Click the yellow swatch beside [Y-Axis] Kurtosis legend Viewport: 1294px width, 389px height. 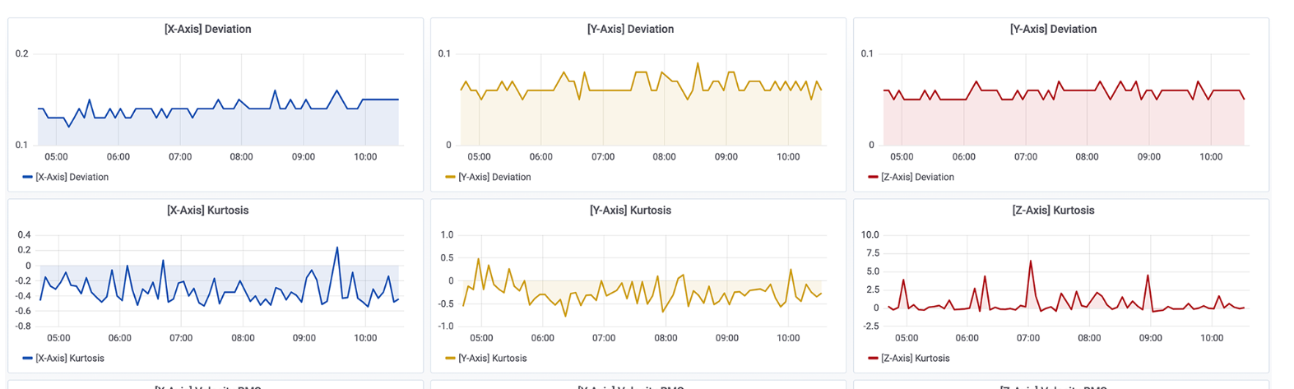pyautogui.click(x=450, y=359)
